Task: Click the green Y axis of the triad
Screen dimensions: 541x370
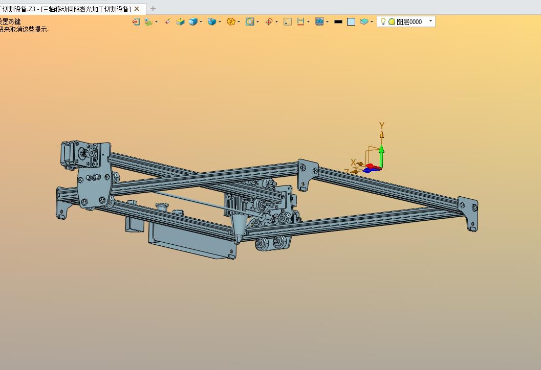Action: pyautogui.click(x=381, y=157)
